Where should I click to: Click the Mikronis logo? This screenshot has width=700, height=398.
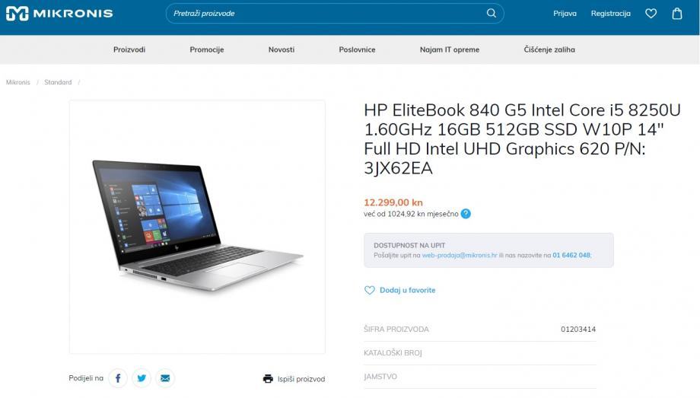click(x=59, y=14)
